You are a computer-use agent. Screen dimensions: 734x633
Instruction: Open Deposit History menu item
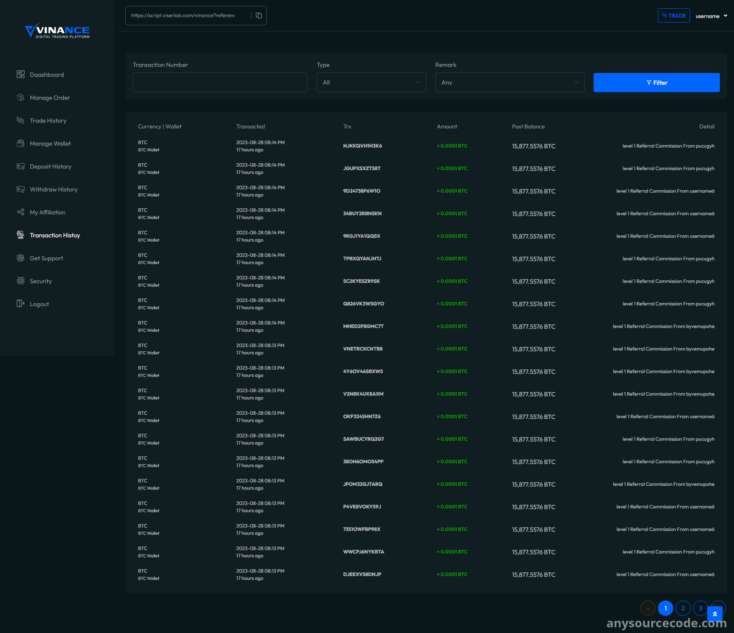51,167
